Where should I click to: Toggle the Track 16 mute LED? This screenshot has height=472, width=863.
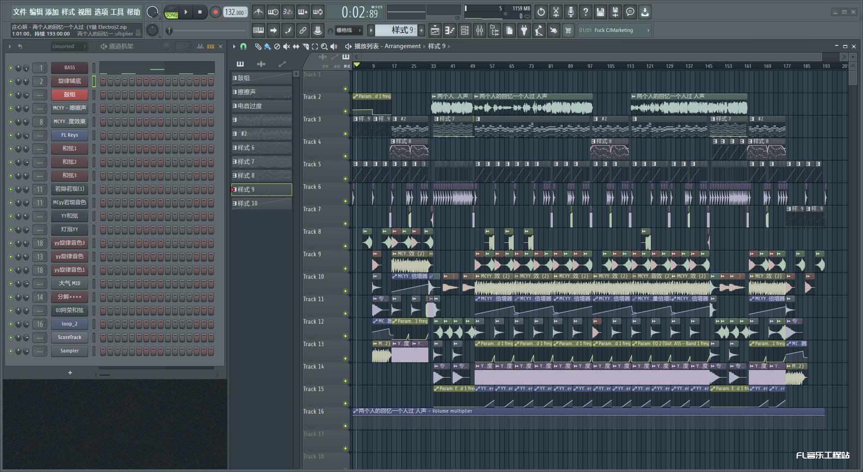pos(345,426)
